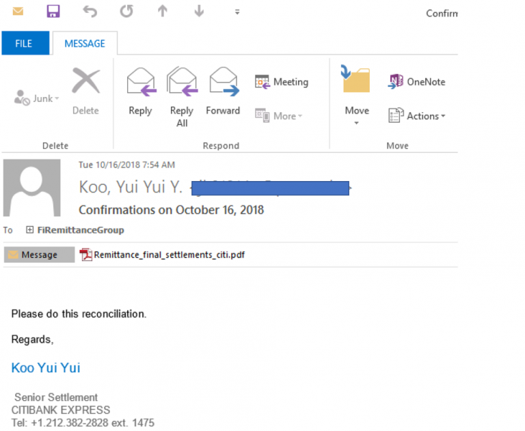Create a Meeting from this email
This screenshot has height=431, width=525.
tap(282, 82)
